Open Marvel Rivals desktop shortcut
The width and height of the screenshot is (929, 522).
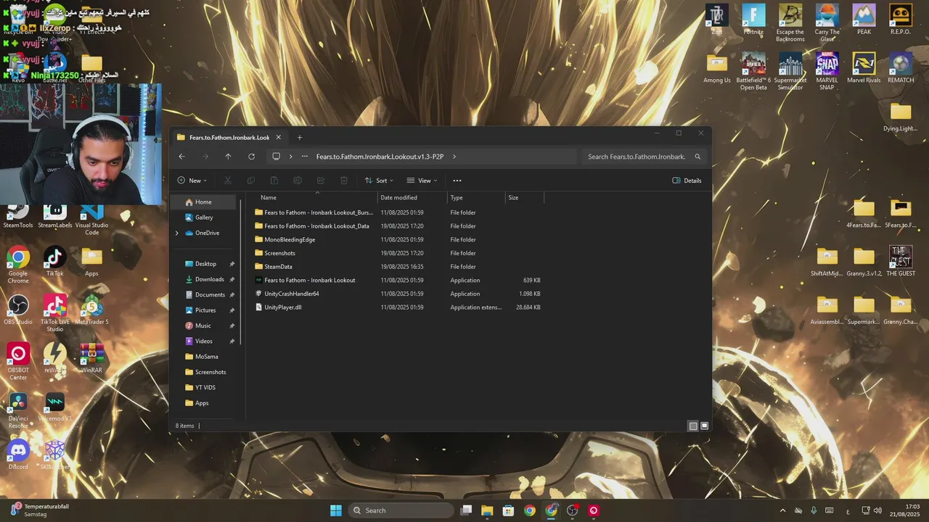click(864, 67)
